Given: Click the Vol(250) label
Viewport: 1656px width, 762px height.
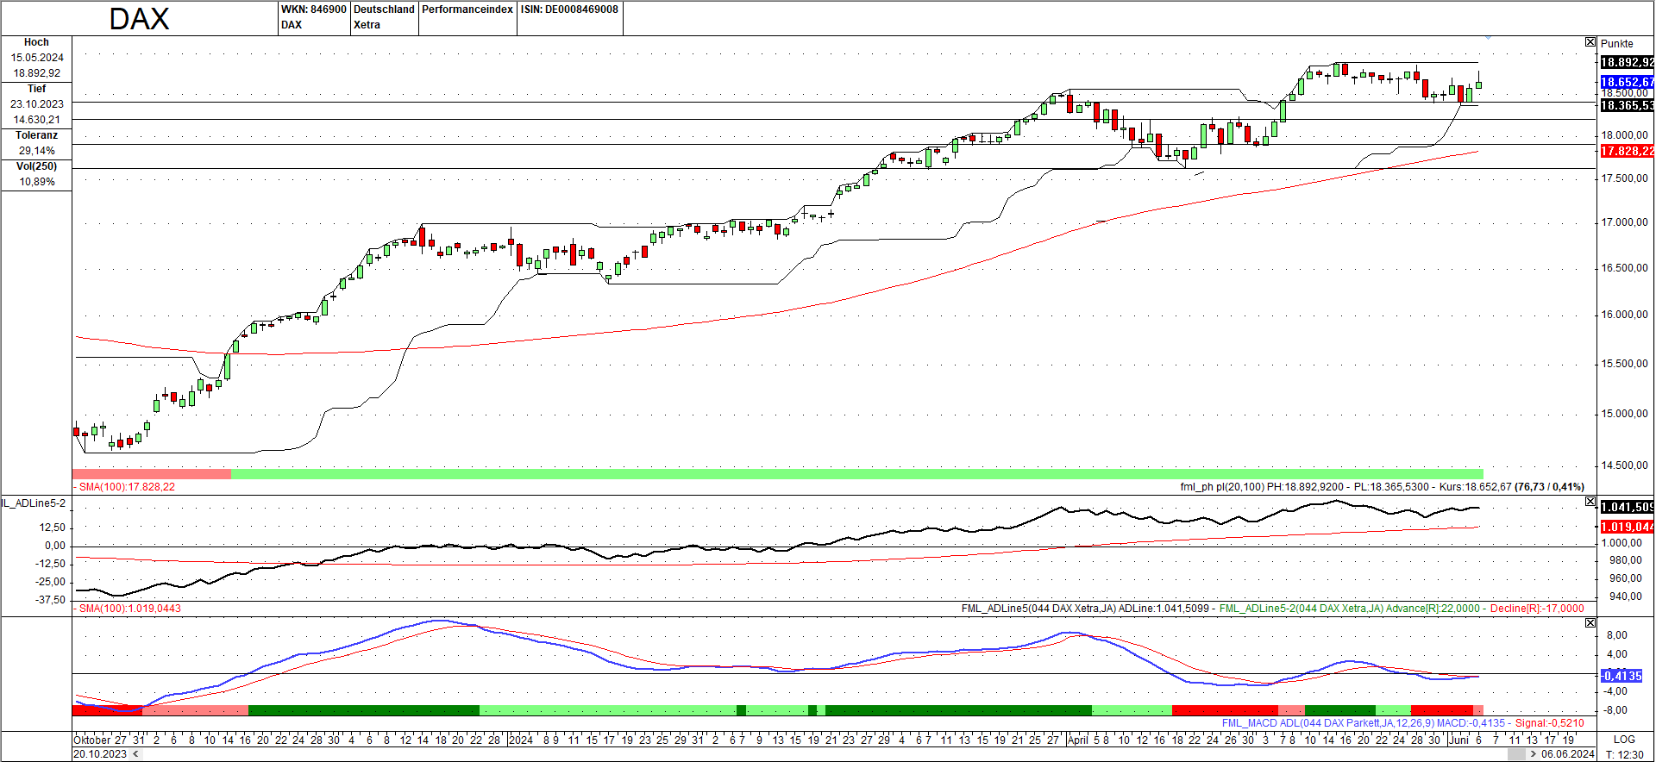Looking at the screenshot, I should click(36, 166).
